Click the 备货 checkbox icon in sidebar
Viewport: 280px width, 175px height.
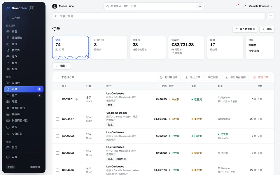(8, 127)
